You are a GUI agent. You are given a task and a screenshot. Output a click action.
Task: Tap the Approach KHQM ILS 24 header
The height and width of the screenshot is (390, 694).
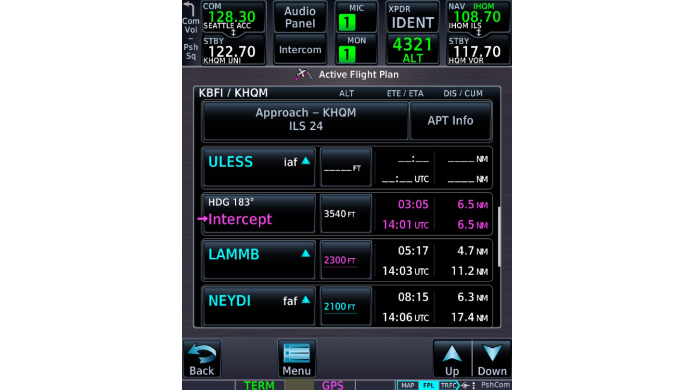306,121
